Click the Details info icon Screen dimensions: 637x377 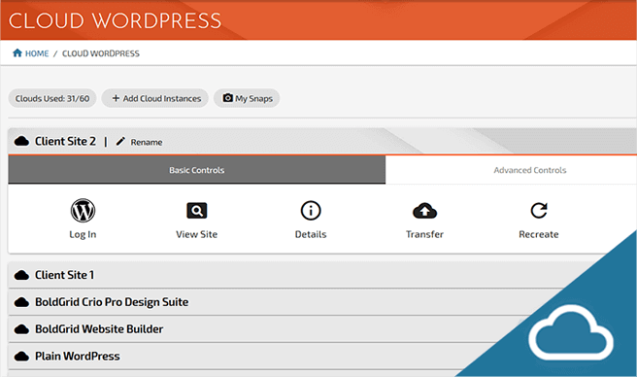311,211
